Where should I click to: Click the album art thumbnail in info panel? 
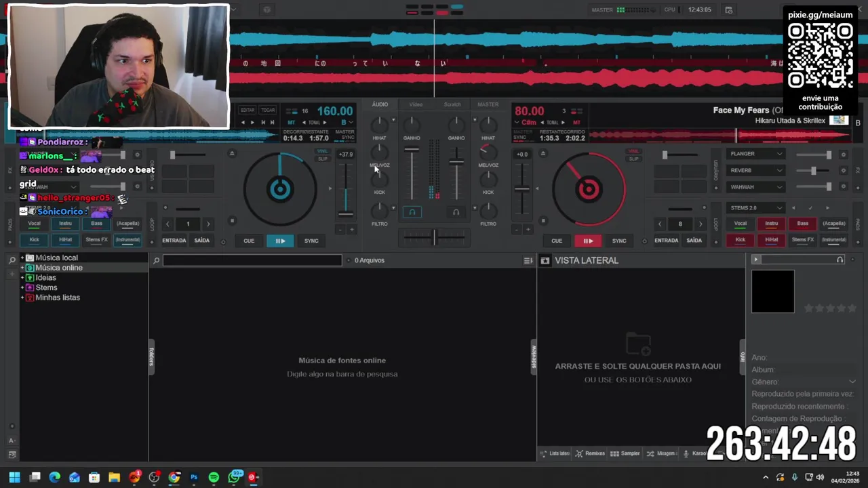[772, 291]
